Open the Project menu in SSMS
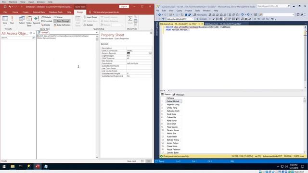The image size is (308, 173). tap(188, 11)
